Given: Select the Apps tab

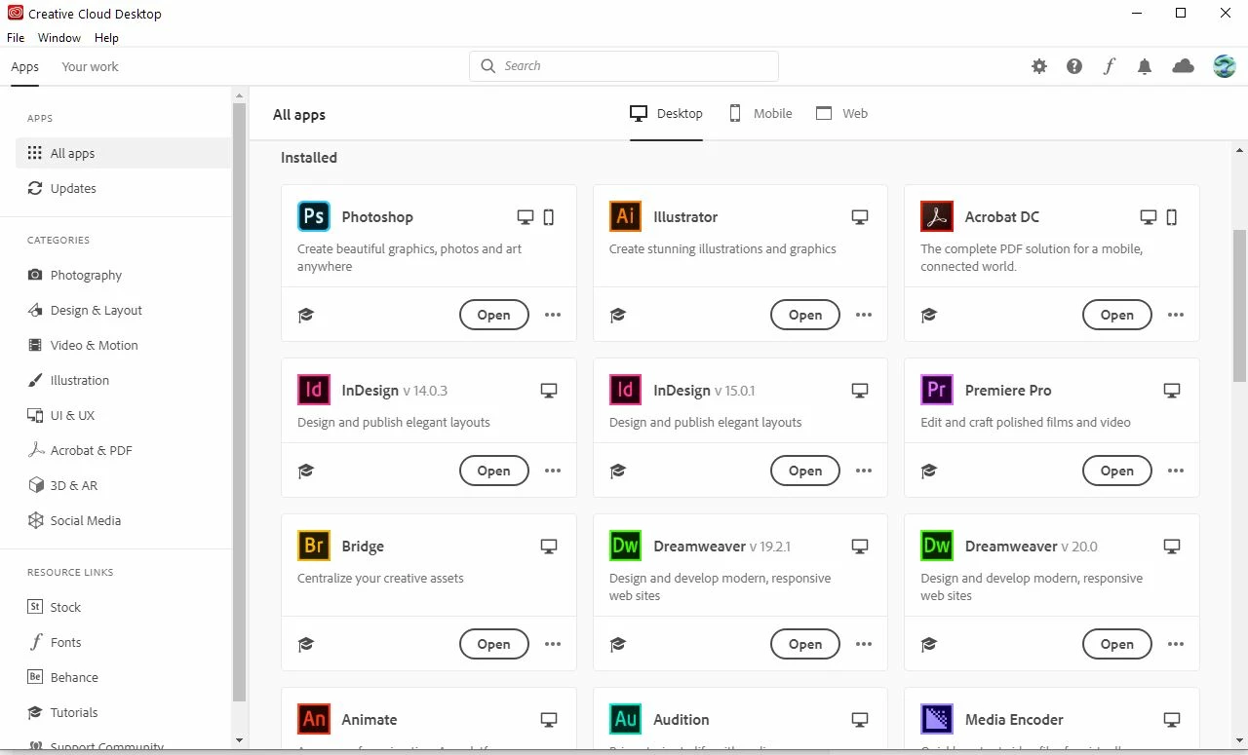Looking at the screenshot, I should pos(25,67).
